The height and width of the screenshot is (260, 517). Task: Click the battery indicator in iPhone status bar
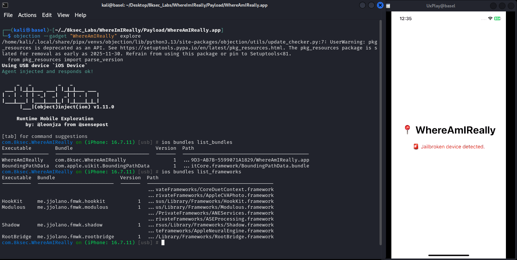click(x=497, y=18)
